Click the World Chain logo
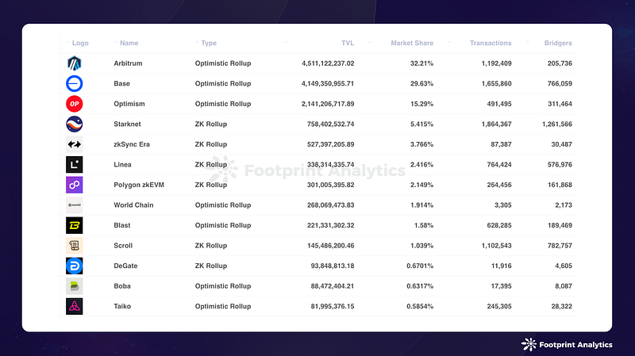The height and width of the screenshot is (356, 635). tap(74, 205)
